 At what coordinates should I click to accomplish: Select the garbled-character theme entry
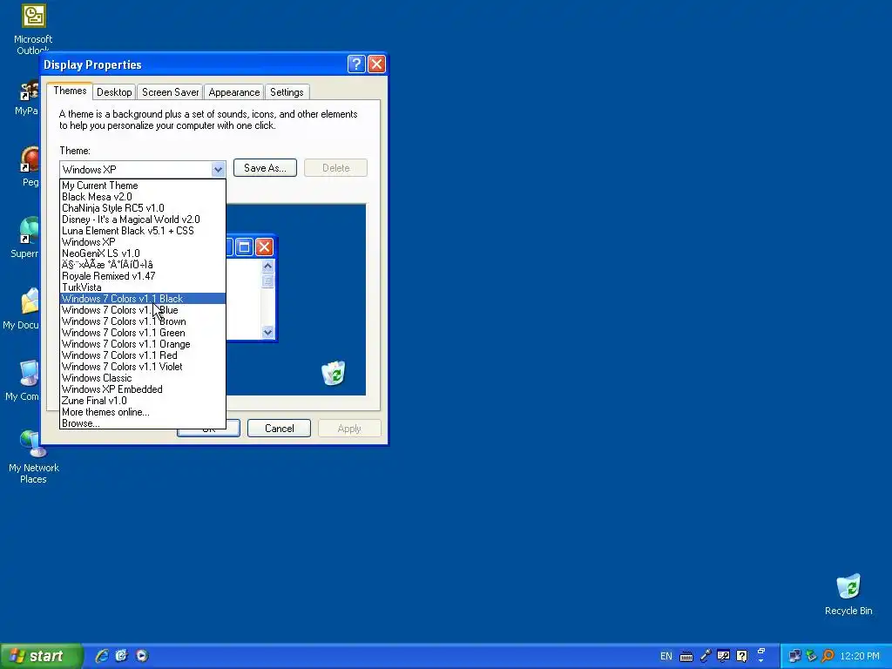click(x=143, y=265)
